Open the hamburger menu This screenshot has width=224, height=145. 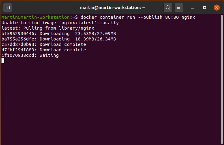(x=179, y=8)
